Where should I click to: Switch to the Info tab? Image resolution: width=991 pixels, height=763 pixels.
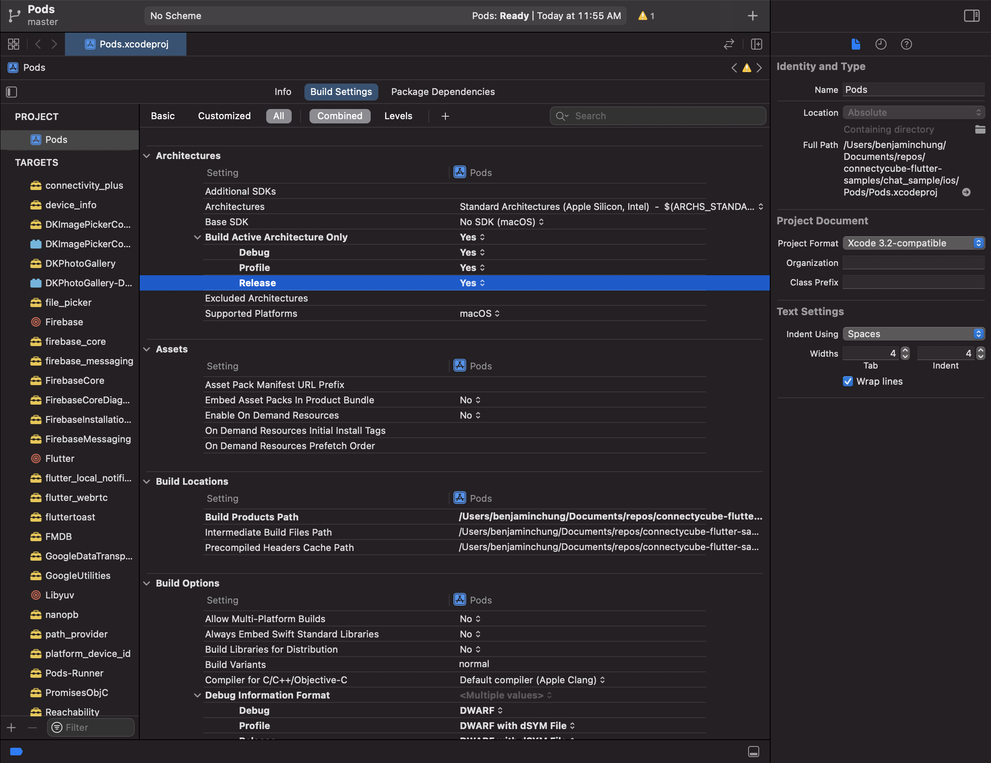(x=283, y=92)
